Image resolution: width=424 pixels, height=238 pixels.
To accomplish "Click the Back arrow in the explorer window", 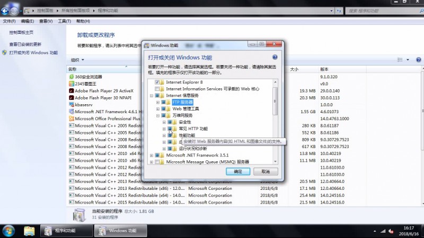I will [x=5, y=11].
